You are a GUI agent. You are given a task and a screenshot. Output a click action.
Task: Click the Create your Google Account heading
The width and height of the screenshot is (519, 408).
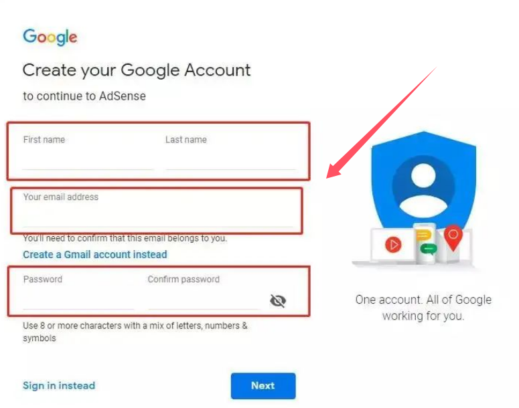click(x=137, y=70)
